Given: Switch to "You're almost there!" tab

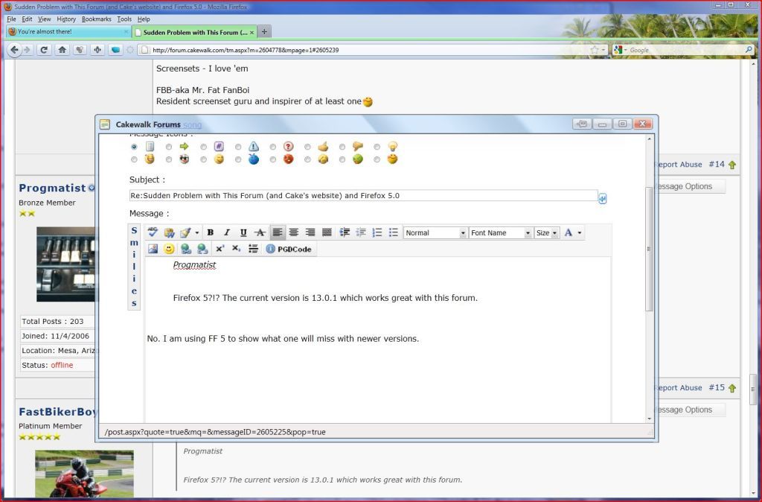Looking at the screenshot, I should click(x=67, y=32).
